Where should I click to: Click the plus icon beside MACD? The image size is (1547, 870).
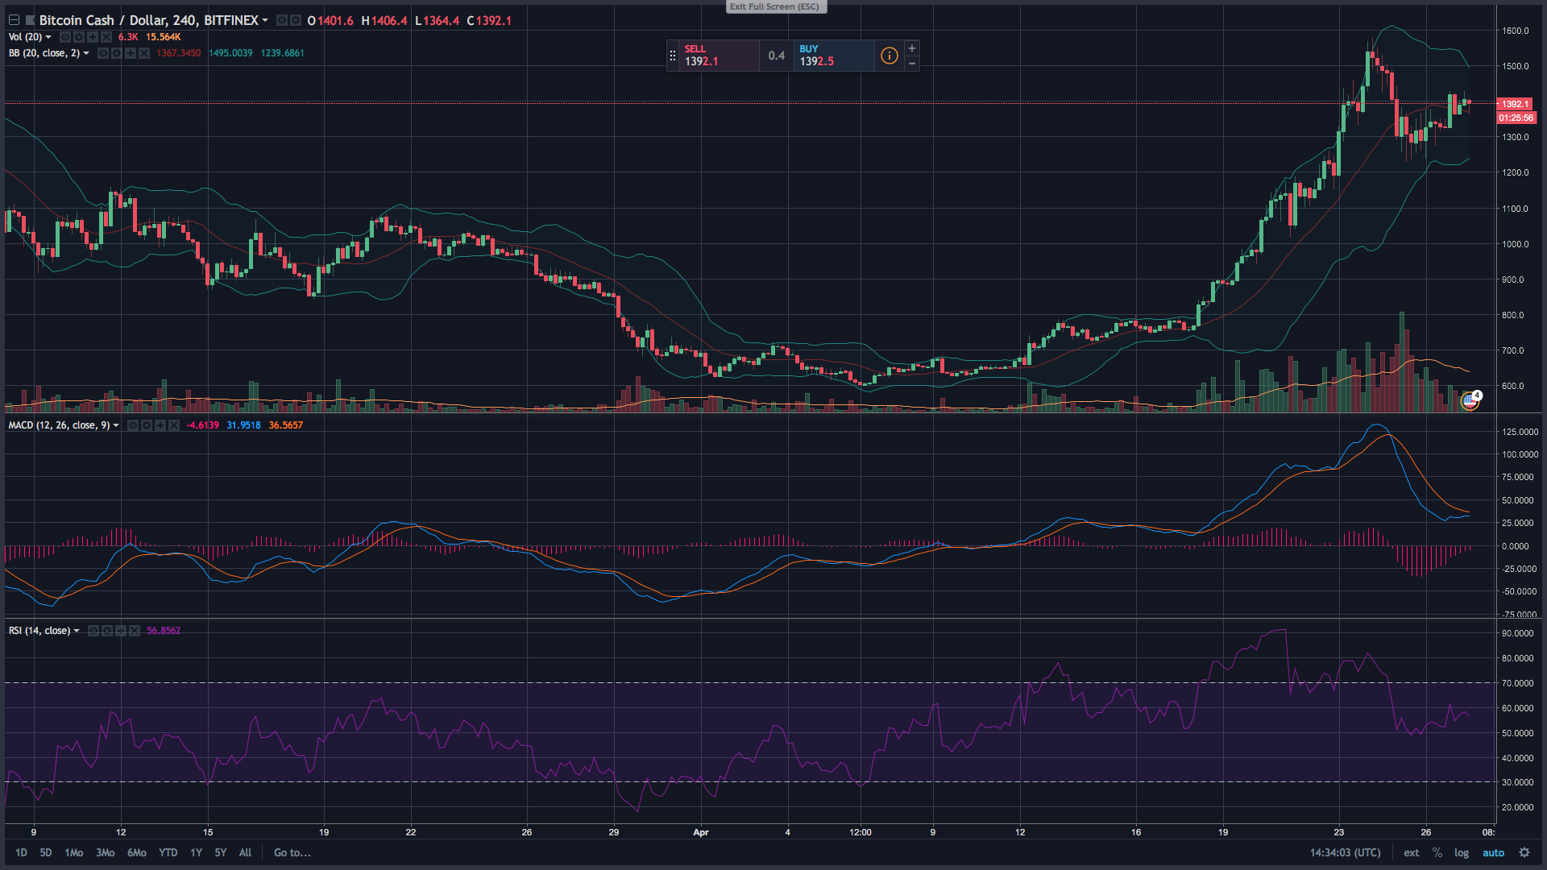click(x=160, y=425)
